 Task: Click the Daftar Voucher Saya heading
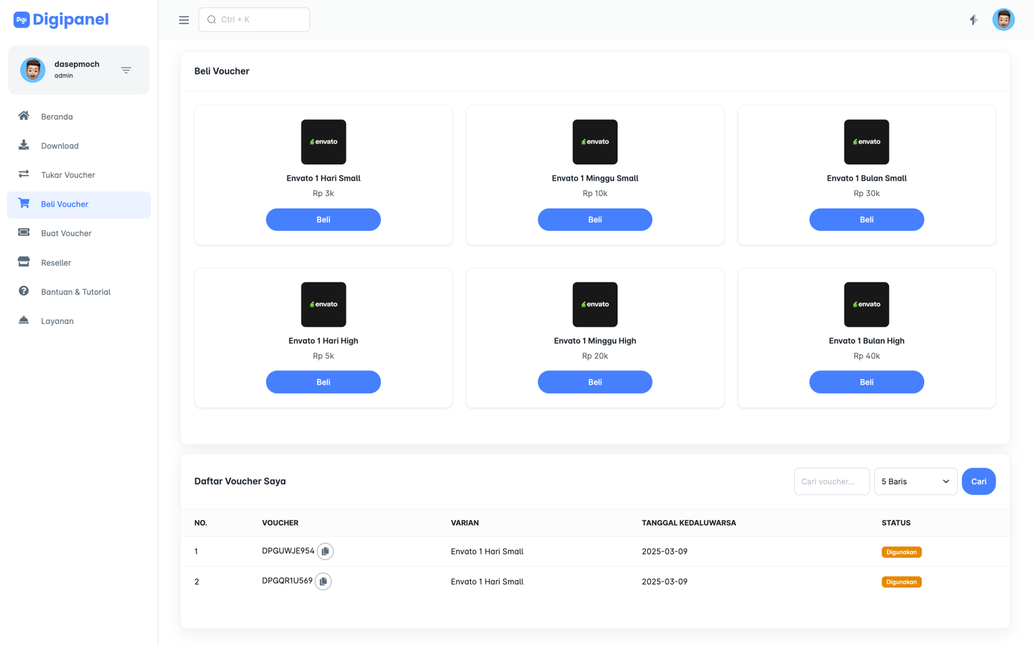point(240,481)
